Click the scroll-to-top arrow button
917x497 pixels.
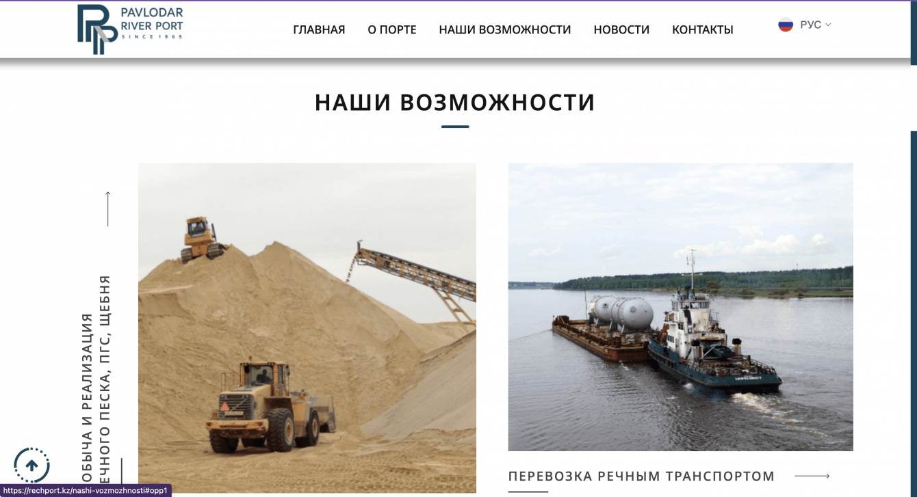(x=31, y=466)
